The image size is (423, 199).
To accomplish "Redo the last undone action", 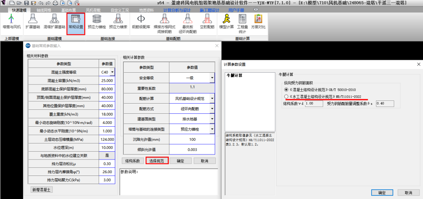I will point(48,3).
